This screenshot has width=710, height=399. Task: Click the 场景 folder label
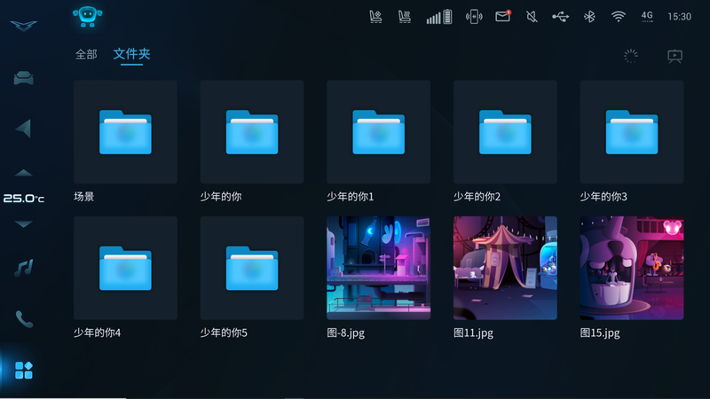tap(83, 197)
